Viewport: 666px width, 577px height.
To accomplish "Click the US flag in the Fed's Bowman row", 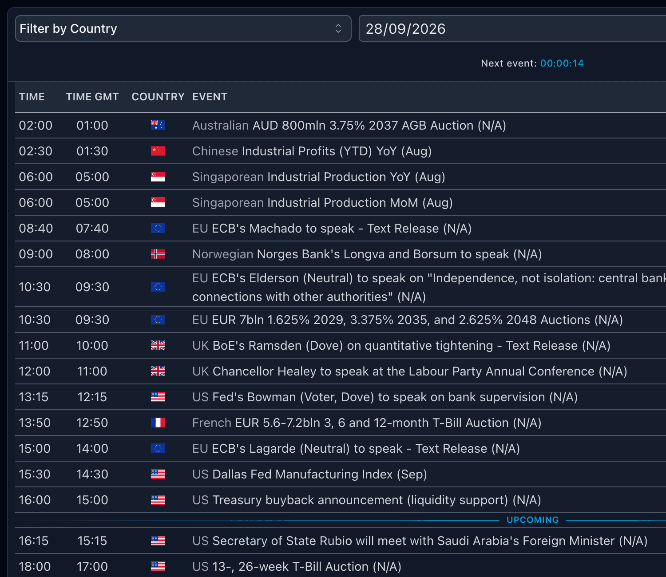I will (x=158, y=397).
